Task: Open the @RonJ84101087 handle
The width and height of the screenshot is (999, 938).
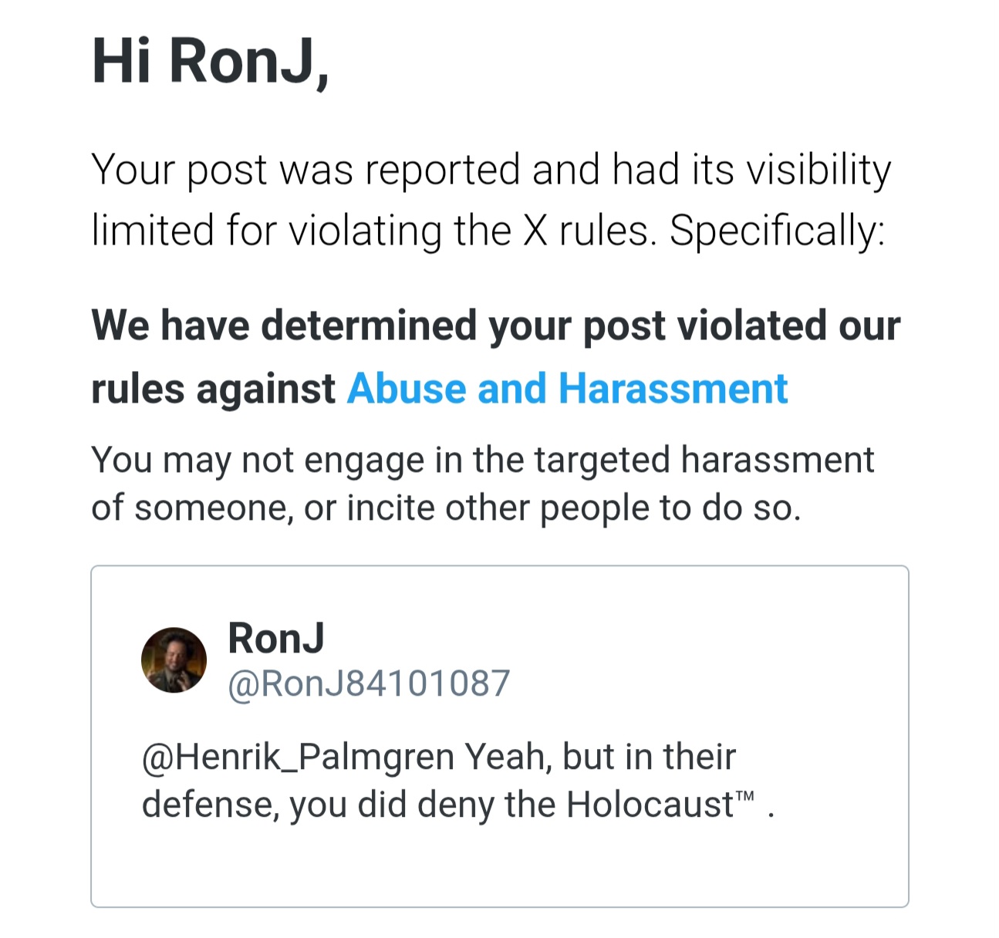Action: pyautogui.click(x=369, y=683)
